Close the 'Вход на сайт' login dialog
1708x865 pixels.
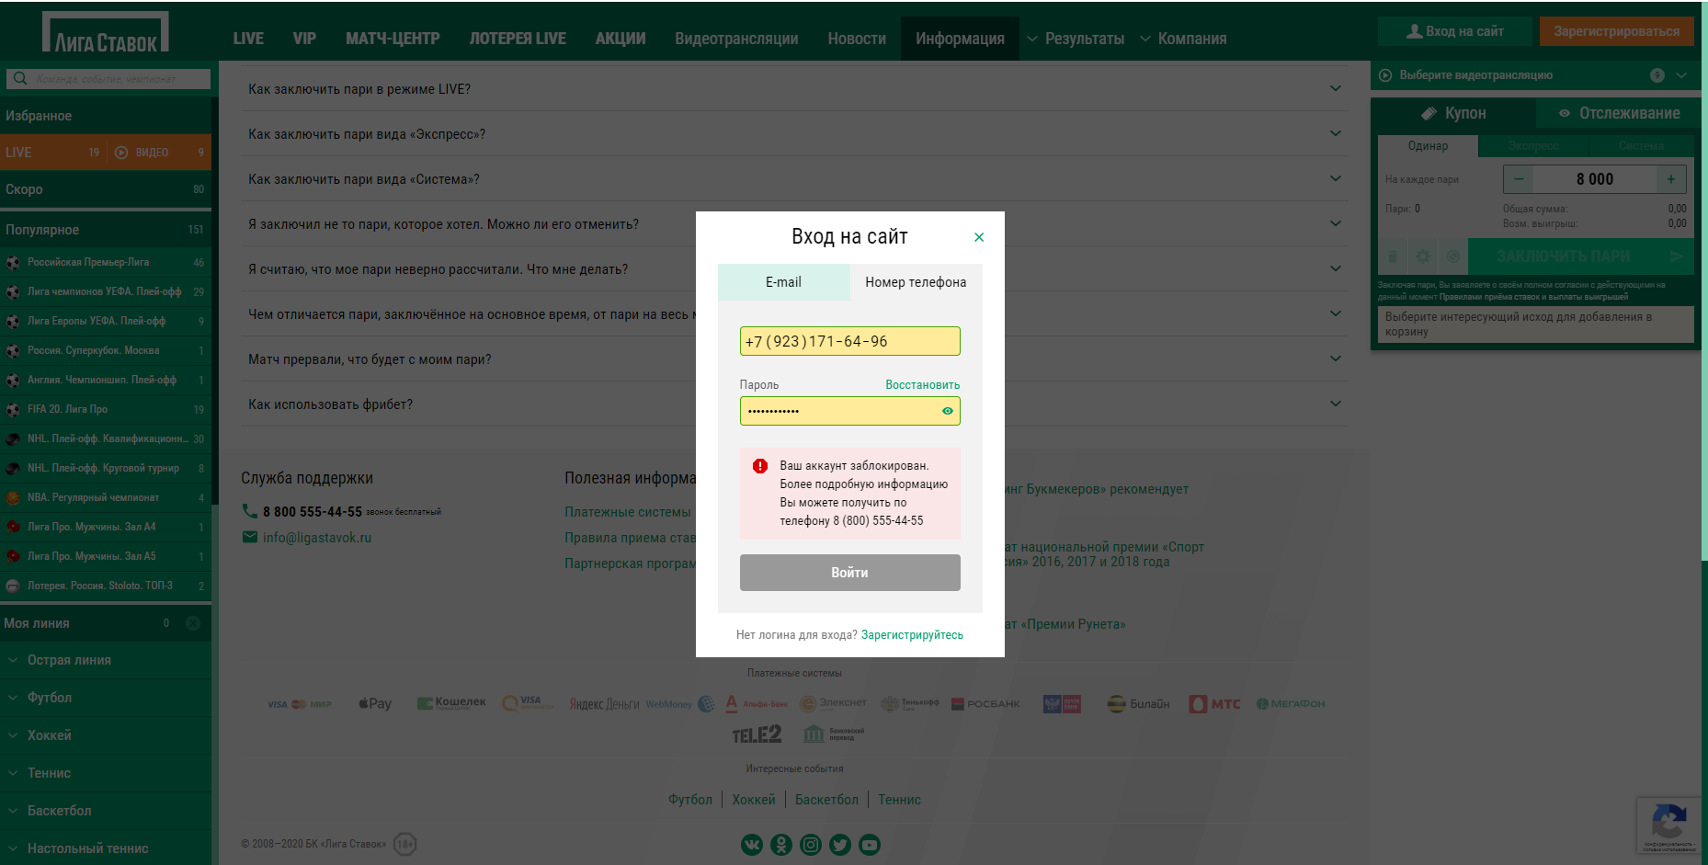[x=979, y=237]
